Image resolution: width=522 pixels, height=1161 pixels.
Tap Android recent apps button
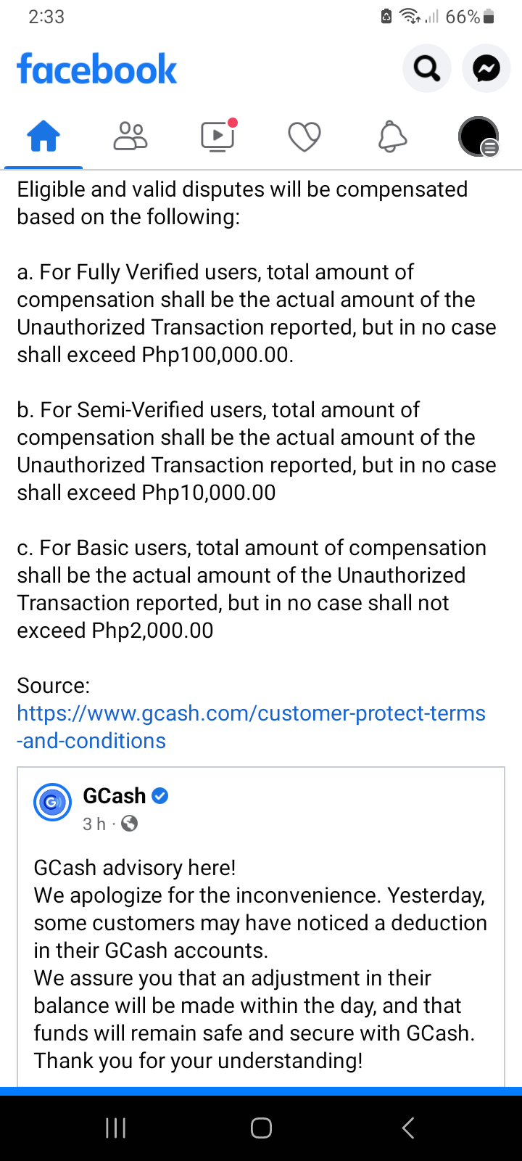pos(116,1128)
